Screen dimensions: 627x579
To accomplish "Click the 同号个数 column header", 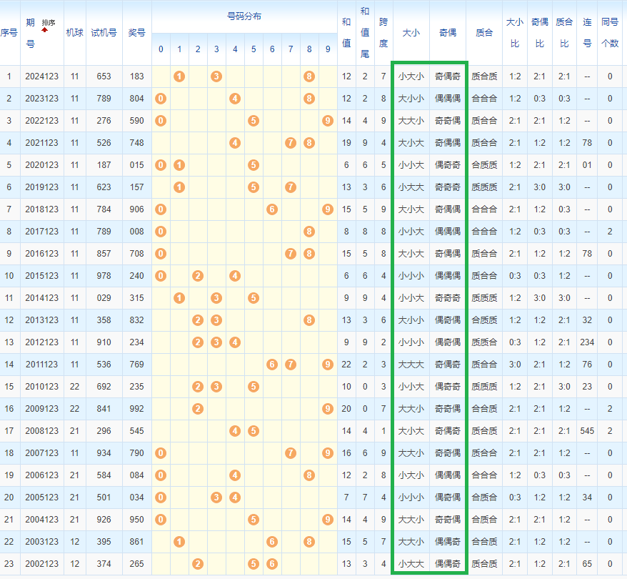I will pos(610,32).
